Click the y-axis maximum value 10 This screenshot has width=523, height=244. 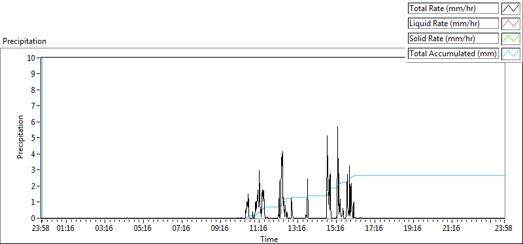(x=31, y=58)
